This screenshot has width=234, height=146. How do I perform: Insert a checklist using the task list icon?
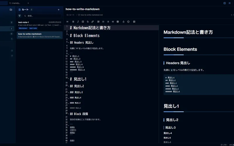103,22
